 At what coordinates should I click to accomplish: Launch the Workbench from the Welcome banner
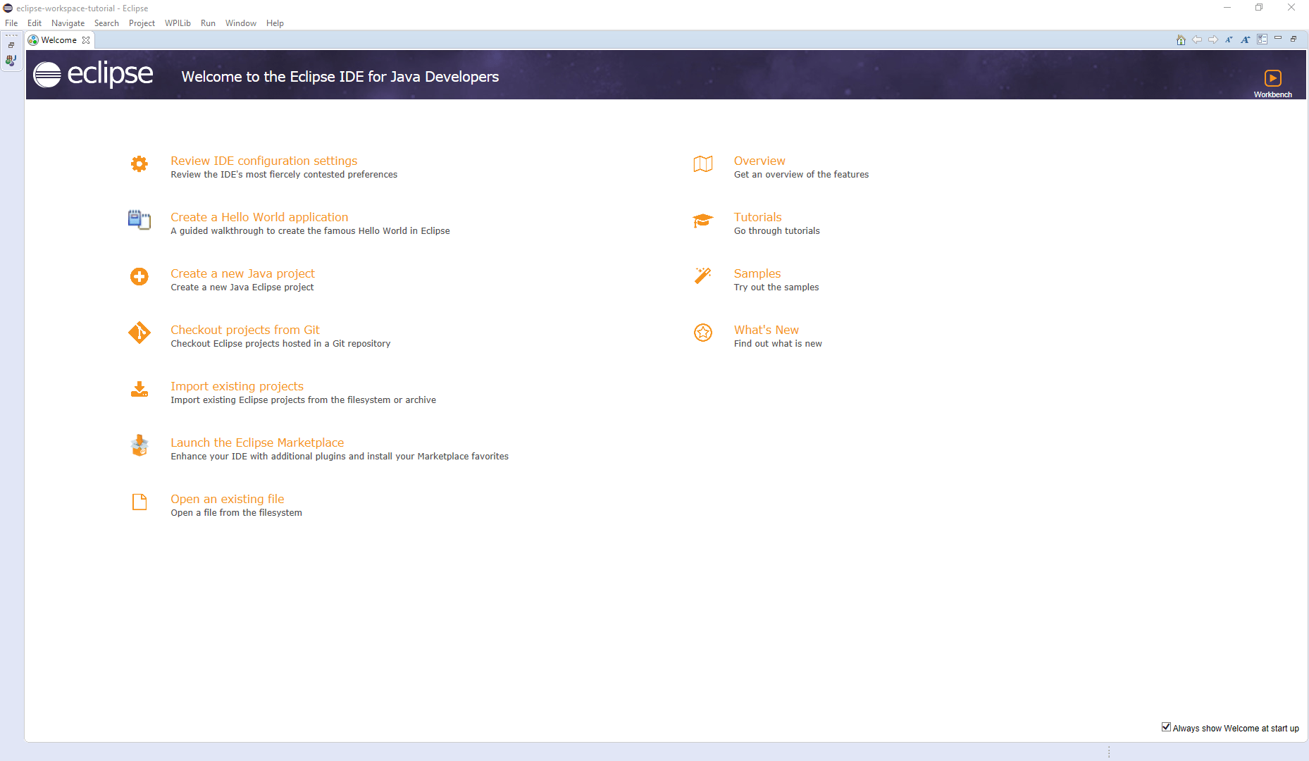(x=1272, y=78)
